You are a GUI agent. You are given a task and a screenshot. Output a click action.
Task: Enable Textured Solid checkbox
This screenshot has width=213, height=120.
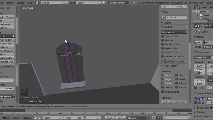(x=163, y=36)
